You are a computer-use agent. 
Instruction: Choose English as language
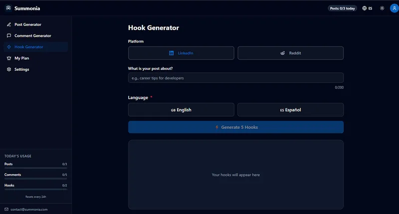point(181,110)
